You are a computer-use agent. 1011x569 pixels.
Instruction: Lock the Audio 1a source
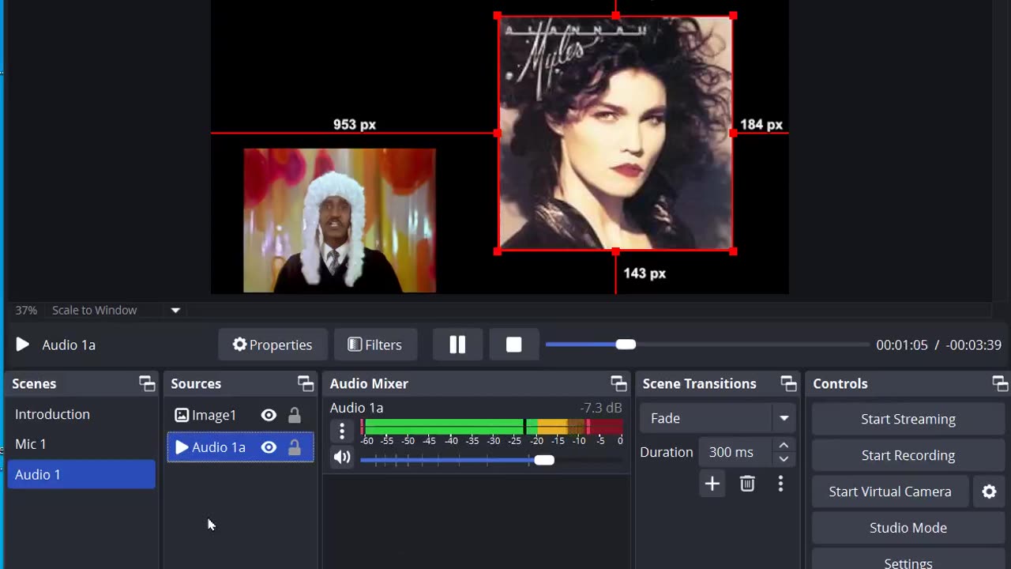pos(294,447)
